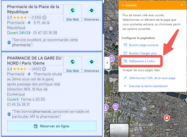Click the Réserver en ligne button

point(52,126)
